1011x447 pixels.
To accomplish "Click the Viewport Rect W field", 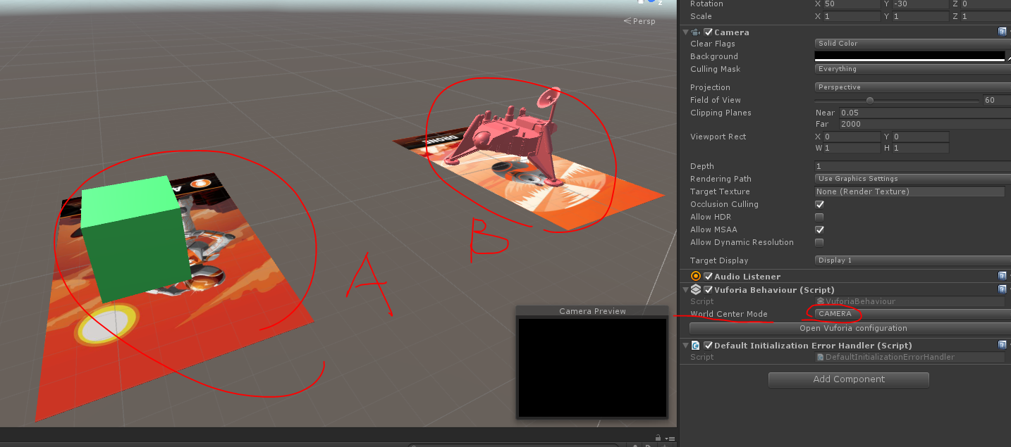I will [x=851, y=148].
